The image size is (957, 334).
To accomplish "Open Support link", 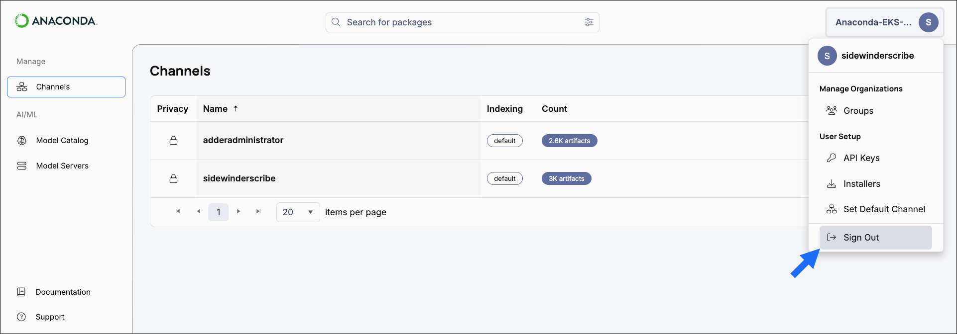I will pos(50,317).
